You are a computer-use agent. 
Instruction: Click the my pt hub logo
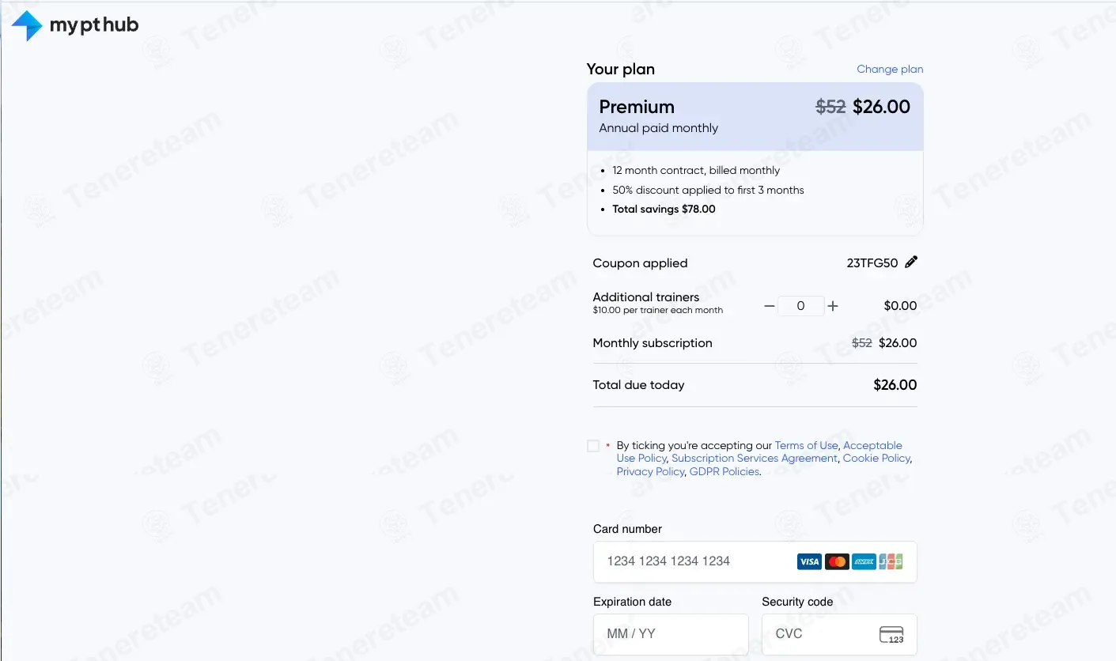tap(75, 25)
